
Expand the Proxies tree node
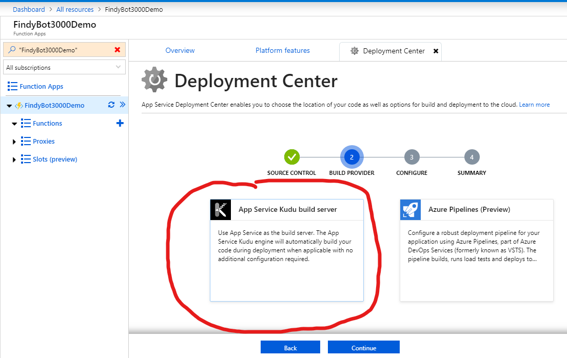(14, 142)
